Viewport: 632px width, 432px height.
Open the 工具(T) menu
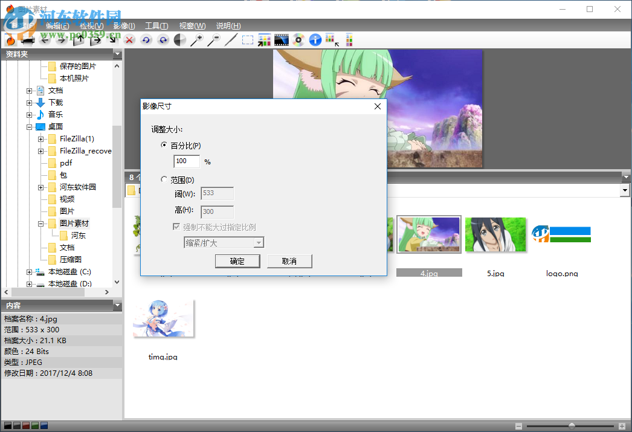click(x=156, y=26)
